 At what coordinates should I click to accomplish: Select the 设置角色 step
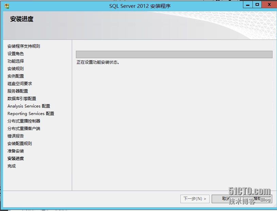pos(15,53)
